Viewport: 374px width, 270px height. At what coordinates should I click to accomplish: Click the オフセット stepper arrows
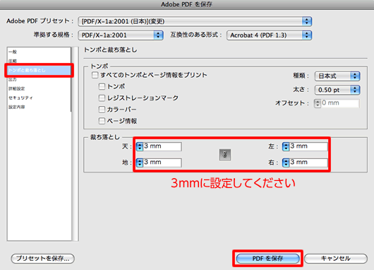tap(318, 103)
